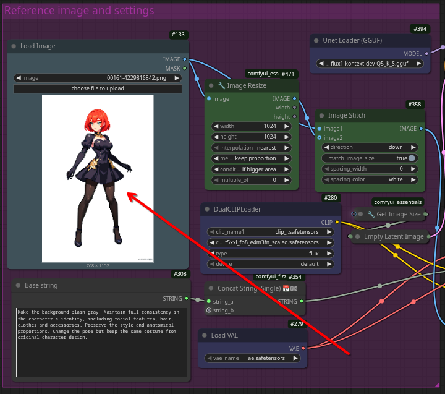The width and height of the screenshot is (445, 394).
Task: Click the Load Image MASK output socket
Action: [185, 68]
